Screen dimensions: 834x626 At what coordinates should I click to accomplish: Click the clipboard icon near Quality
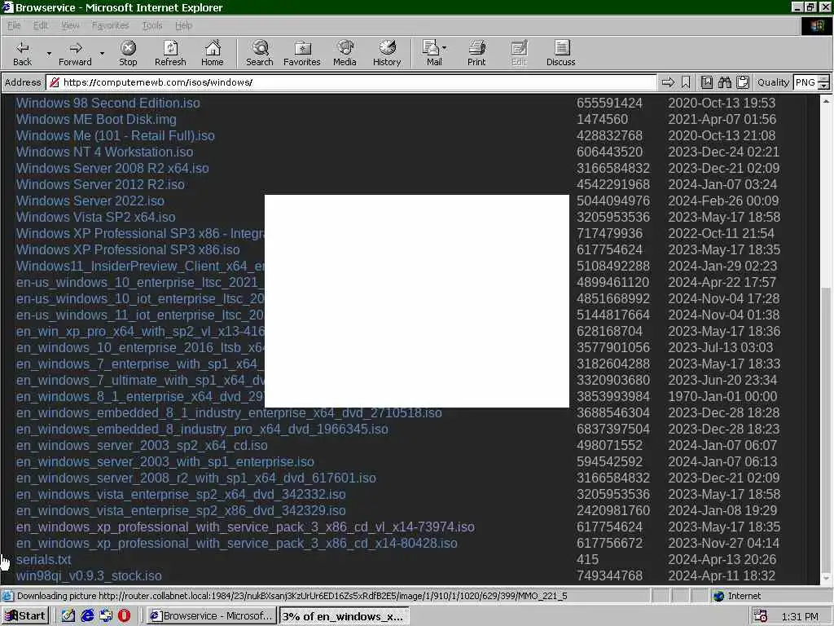point(743,82)
